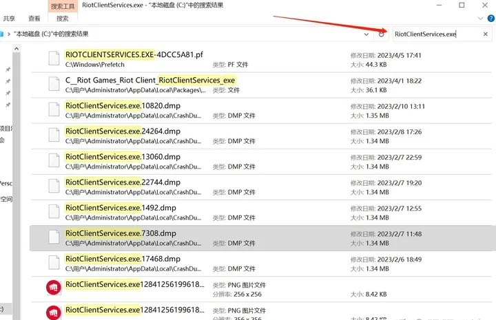The height and width of the screenshot is (320, 496).
Task: Select the 8.42 KB RiotClientServices PNG with full icon
Action: pos(261,289)
